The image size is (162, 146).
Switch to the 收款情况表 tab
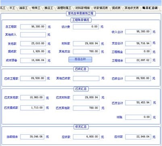(x=101, y=8)
